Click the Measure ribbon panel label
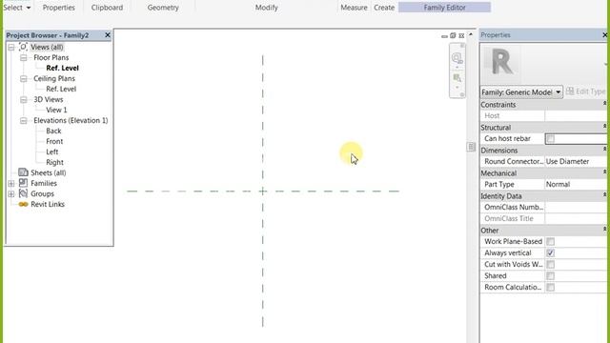 coord(354,8)
